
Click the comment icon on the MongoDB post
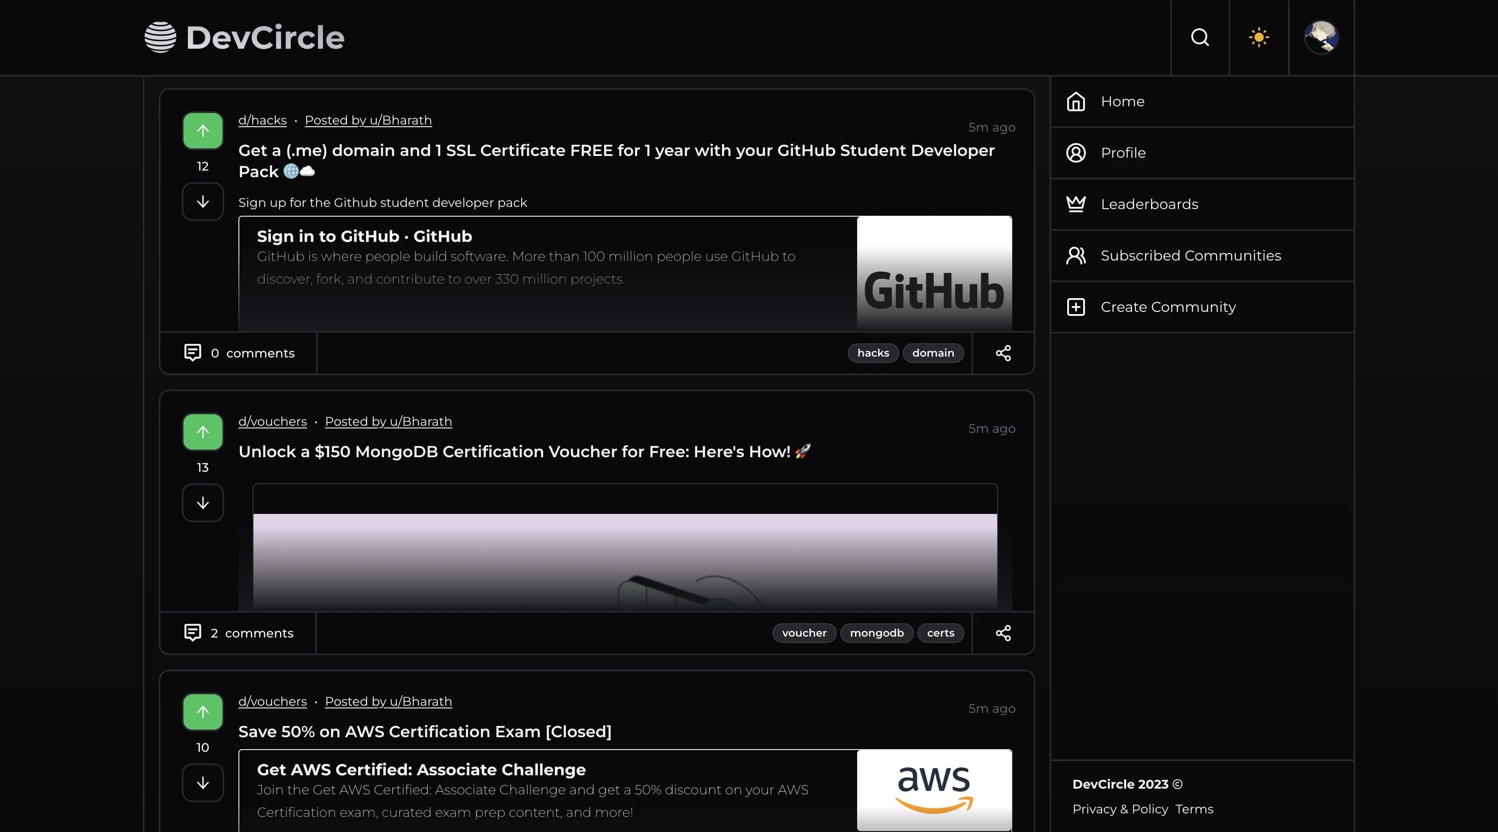click(x=192, y=633)
